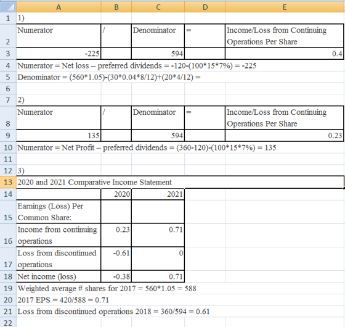Select row 13 header
The image size is (345, 327).
(8, 182)
